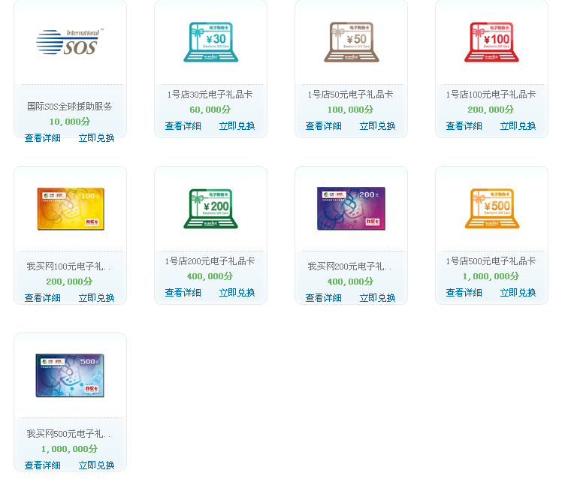
Task: Click 1,000,000分 under 我买网500元 card
Action: 70,449
